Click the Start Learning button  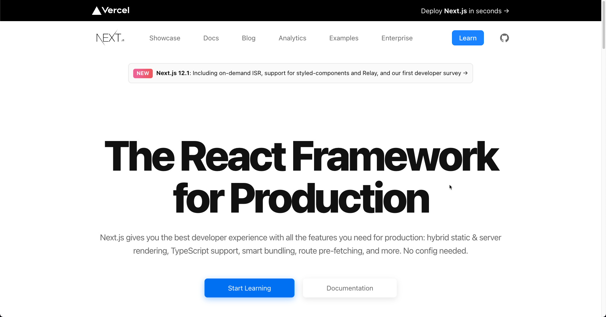pyautogui.click(x=249, y=288)
